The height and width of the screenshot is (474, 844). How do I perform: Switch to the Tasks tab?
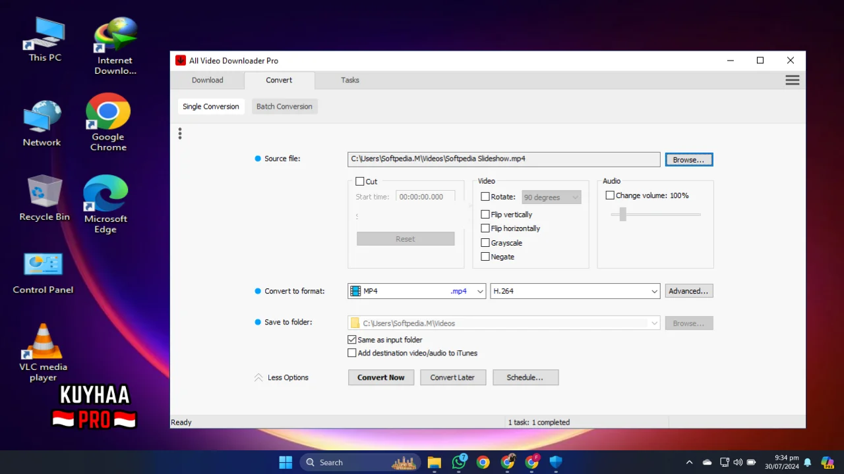[x=350, y=80]
